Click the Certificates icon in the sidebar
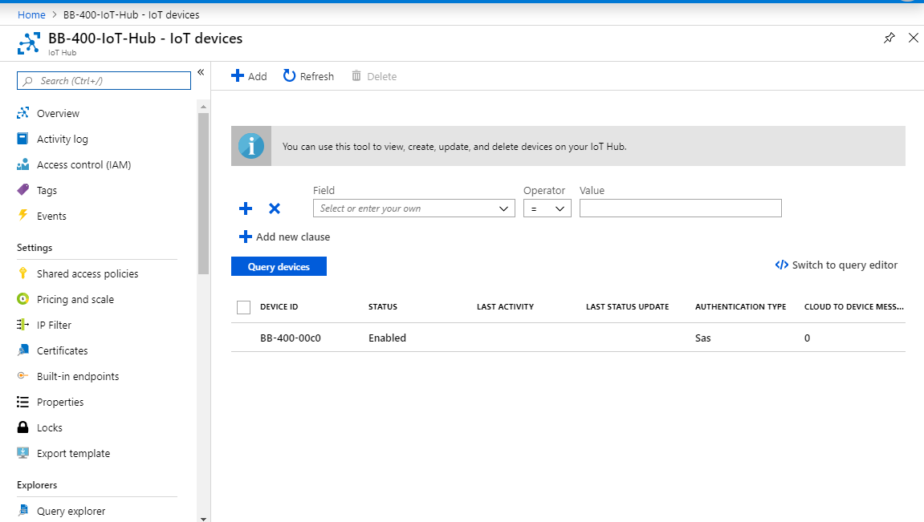The width and height of the screenshot is (924, 522). pos(23,350)
